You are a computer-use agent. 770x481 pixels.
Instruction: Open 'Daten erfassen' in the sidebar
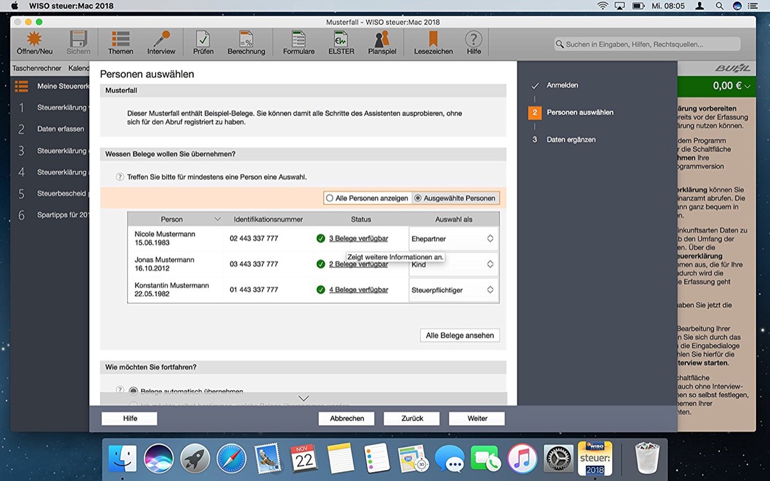coord(60,129)
